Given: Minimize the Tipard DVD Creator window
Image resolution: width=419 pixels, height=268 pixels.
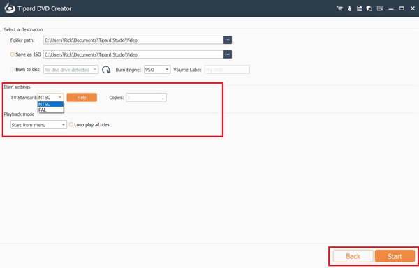Looking at the screenshot, I should tap(391, 9).
